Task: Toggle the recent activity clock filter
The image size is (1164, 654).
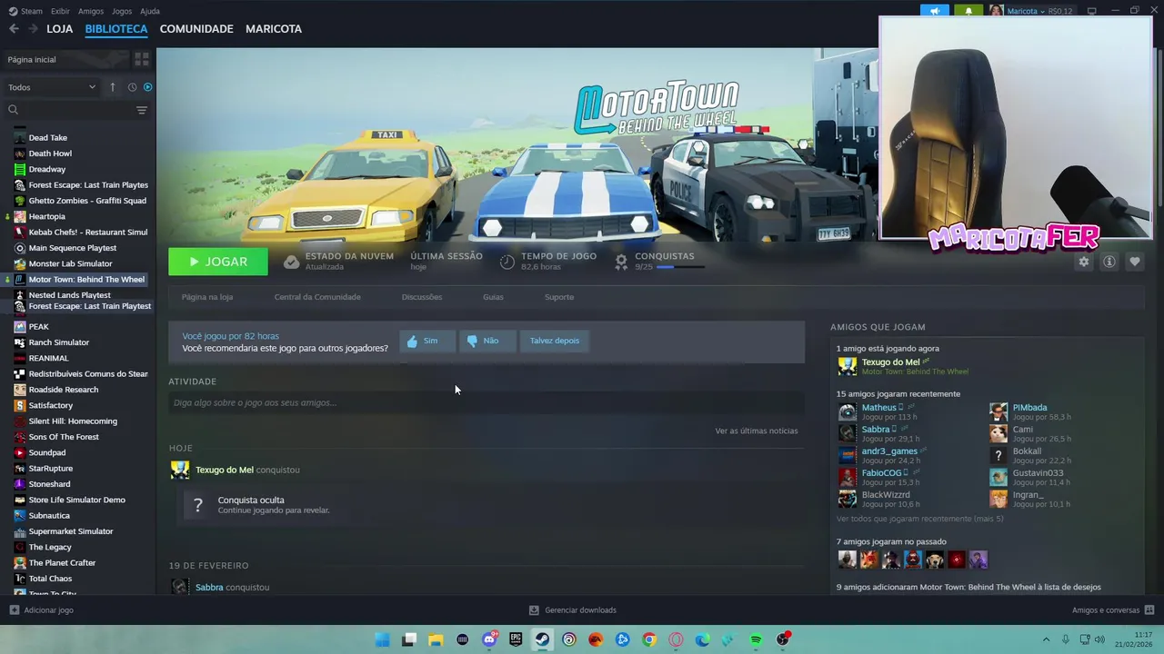Action: click(x=132, y=87)
